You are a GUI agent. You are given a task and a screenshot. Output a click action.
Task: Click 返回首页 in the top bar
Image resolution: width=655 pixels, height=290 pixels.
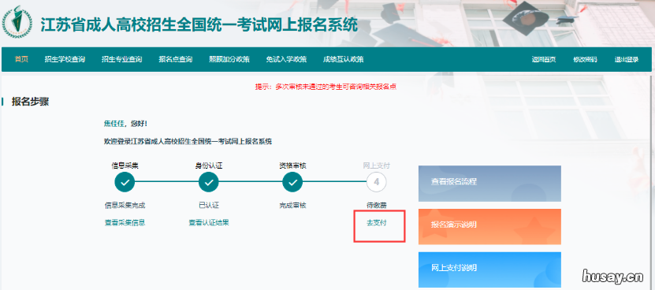(x=543, y=59)
